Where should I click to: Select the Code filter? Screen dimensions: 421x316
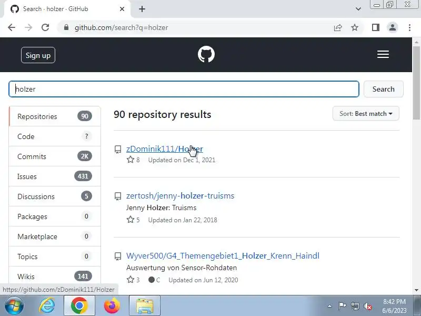click(55, 136)
